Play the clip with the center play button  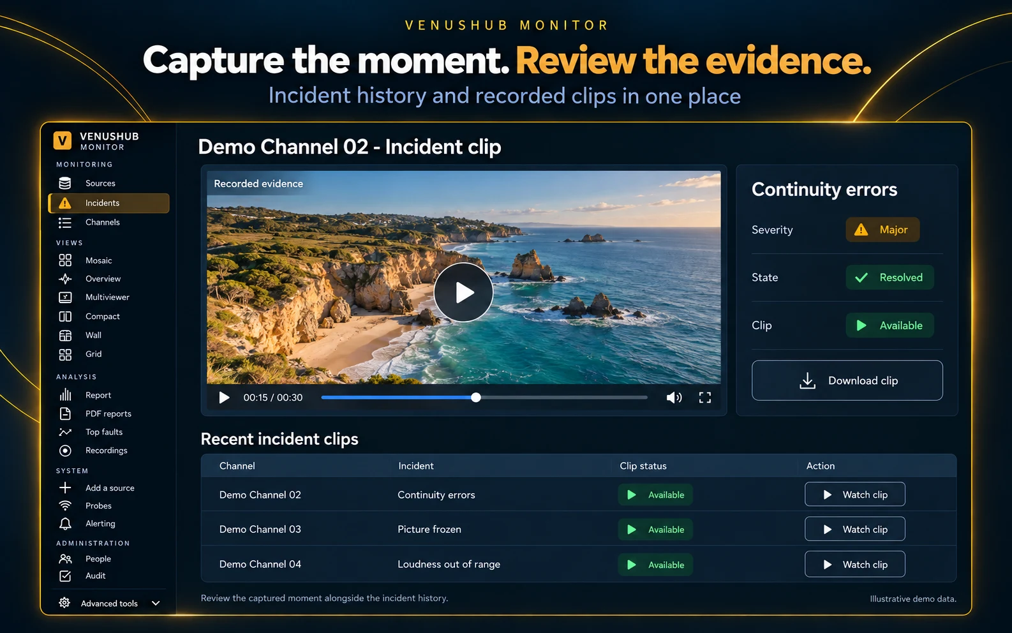[x=464, y=292]
